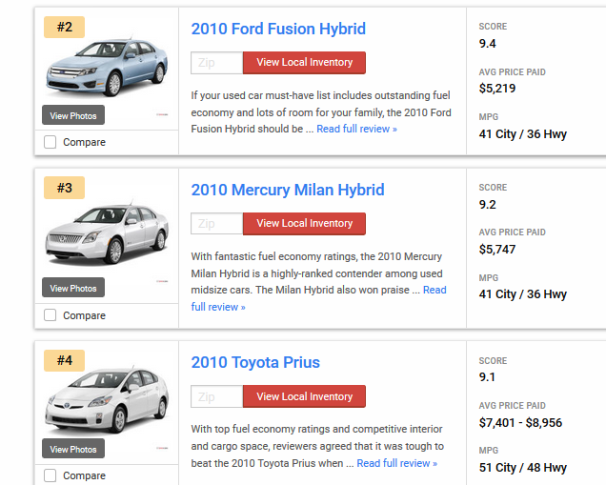Focus the Zip field for Toyota Prius

pos(217,396)
